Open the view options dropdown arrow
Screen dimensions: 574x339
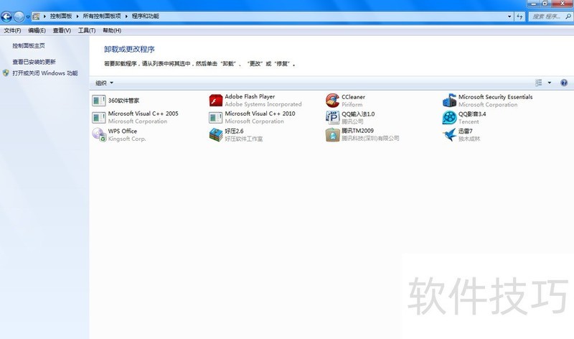pos(549,83)
